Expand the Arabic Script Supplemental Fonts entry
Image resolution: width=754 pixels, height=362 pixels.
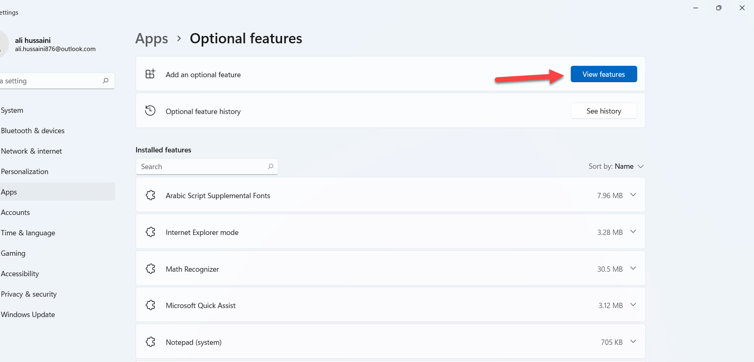[633, 195]
